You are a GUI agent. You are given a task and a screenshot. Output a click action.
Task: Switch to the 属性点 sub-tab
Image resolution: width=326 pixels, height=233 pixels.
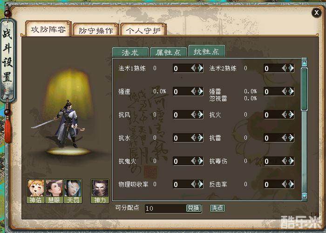tap(168, 52)
